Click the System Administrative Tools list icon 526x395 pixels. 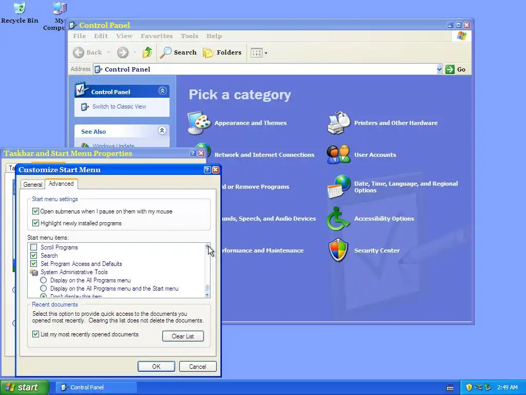tap(34, 272)
